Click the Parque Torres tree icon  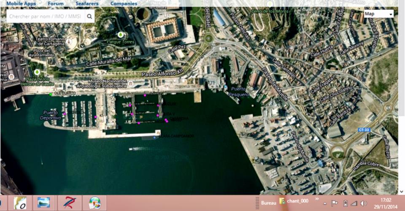pyautogui.click(x=121, y=35)
